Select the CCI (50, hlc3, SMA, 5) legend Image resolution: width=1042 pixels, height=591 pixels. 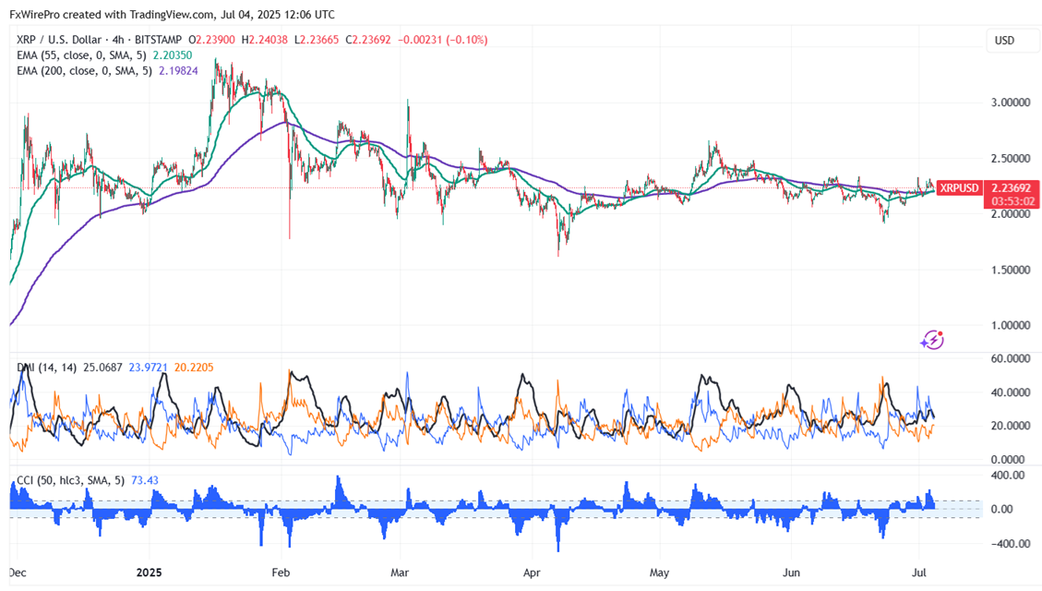coord(70,480)
